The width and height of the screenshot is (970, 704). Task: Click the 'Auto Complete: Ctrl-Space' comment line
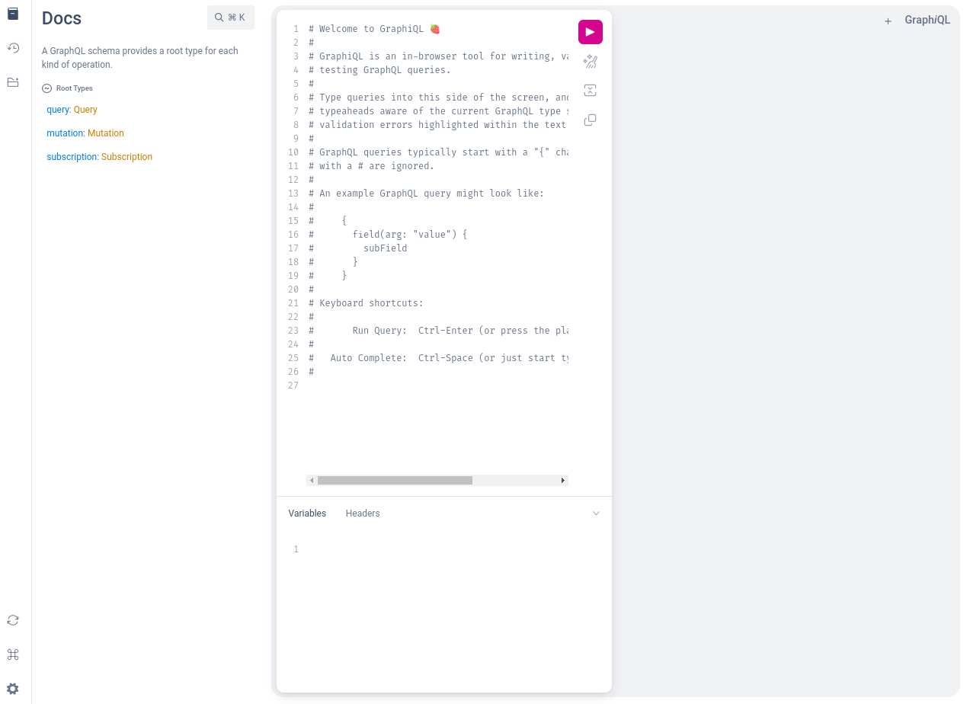pyautogui.click(x=438, y=358)
